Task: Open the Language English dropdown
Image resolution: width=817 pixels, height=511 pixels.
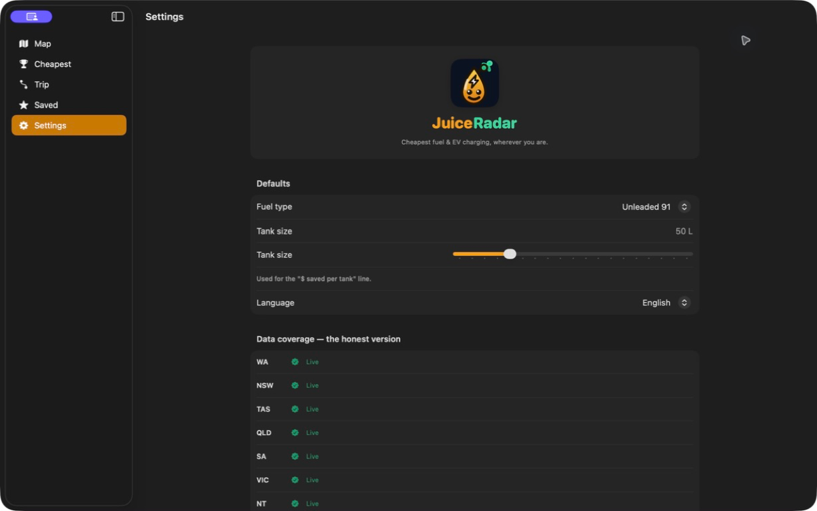Action: (x=666, y=303)
